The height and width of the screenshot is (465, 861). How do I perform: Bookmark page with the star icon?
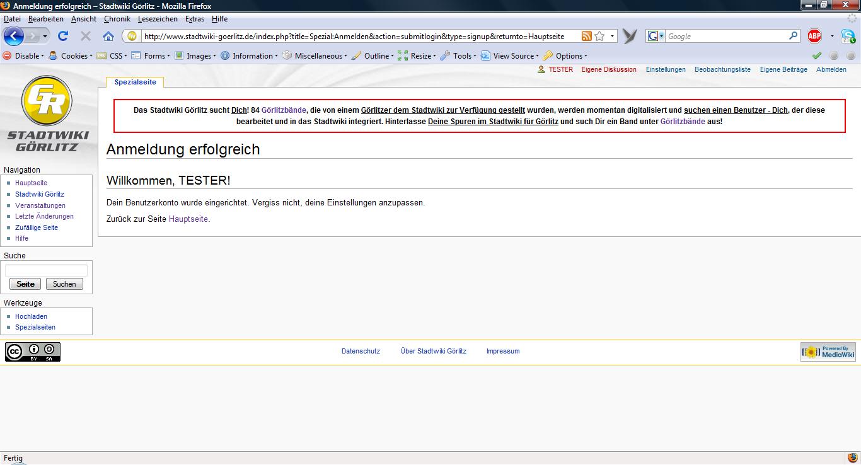[599, 37]
